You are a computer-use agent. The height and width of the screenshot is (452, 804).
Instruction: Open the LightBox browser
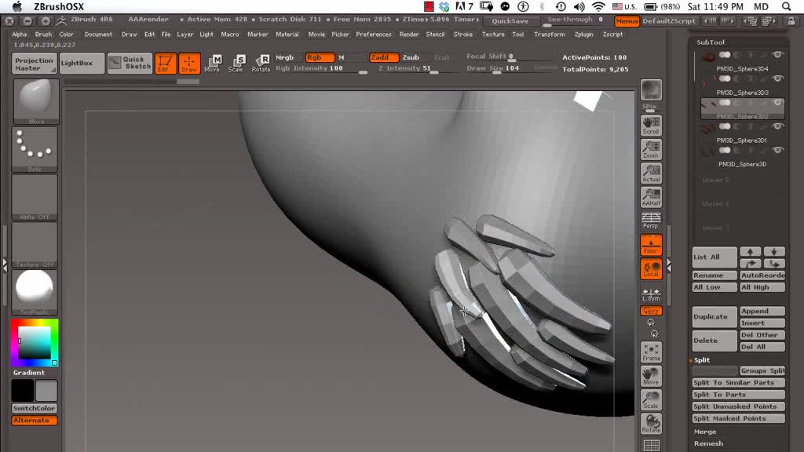(82, 64)
